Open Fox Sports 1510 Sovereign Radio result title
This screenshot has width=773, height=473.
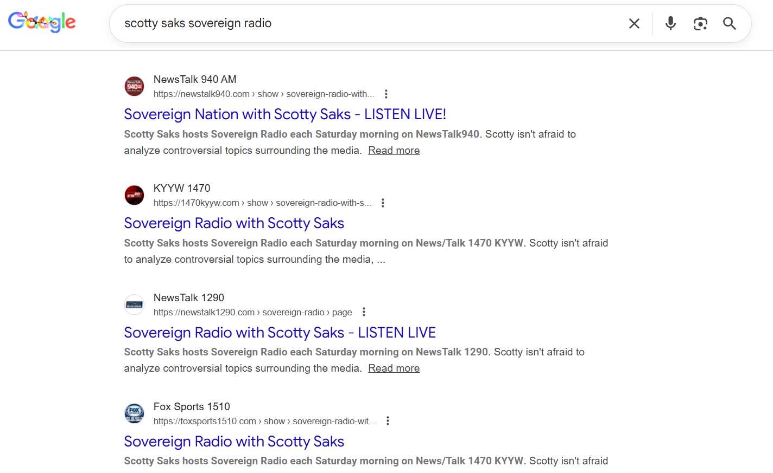(233, 442)
